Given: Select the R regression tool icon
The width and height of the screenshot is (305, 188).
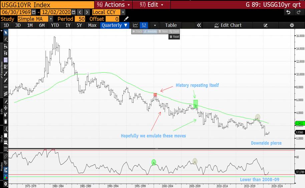Looking at the screenshot, I should 6,67.
